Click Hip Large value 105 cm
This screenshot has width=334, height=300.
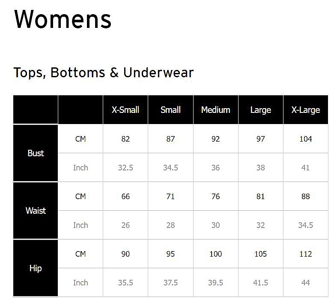tap(260, 254)
